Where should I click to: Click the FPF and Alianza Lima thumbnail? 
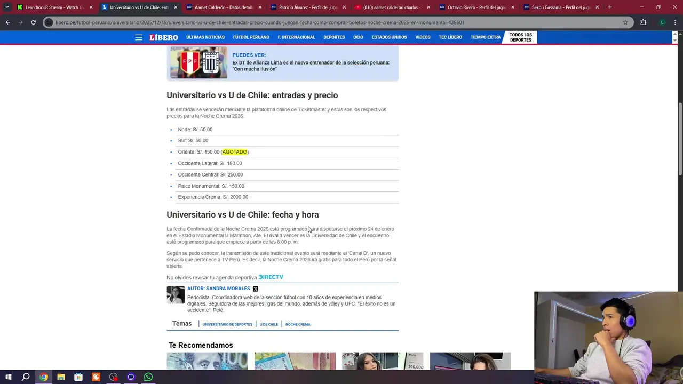tap(198, 62)
